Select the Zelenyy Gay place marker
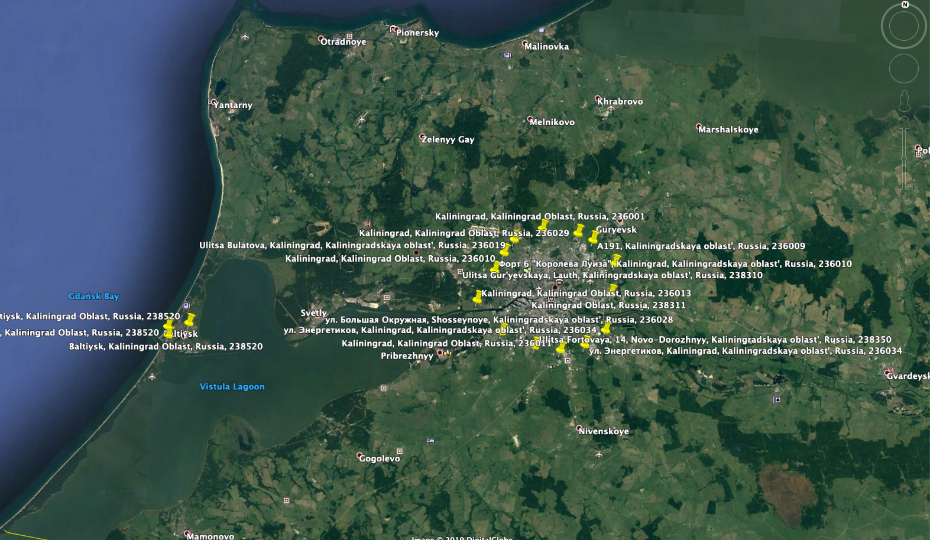Viewport: 930px width, 540px height. (422, 137)
